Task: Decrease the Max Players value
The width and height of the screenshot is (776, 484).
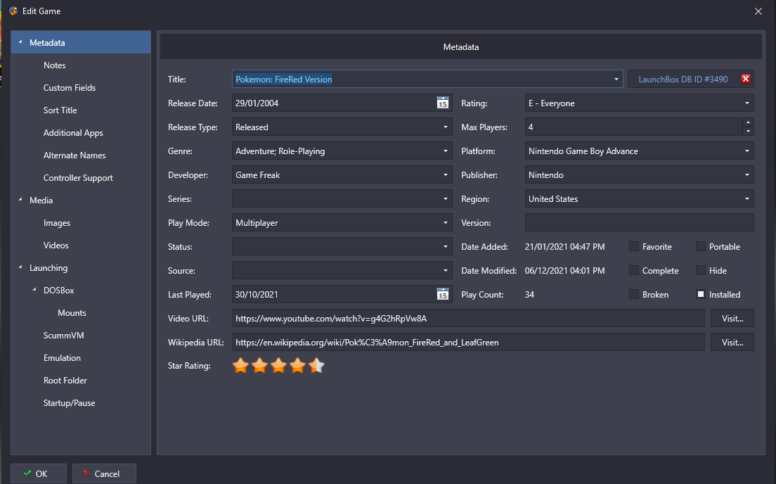Action: pyautogui.click(x=748, y=132)
